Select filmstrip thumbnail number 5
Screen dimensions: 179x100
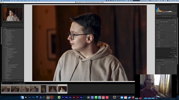click(x=44, y=89)
